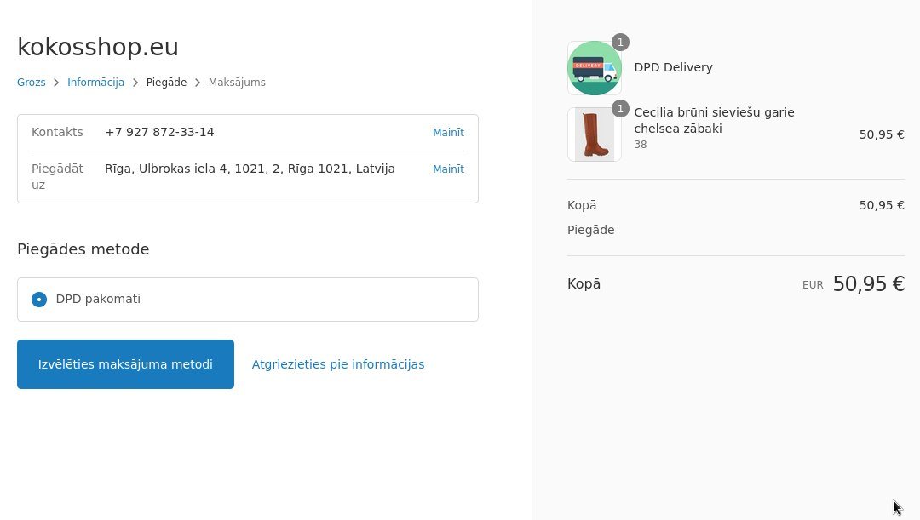Image resolution: width=920 pixels, height=520 pixels.
Task: Click quantity badge on the boots thumbnail
Action: 620,109
